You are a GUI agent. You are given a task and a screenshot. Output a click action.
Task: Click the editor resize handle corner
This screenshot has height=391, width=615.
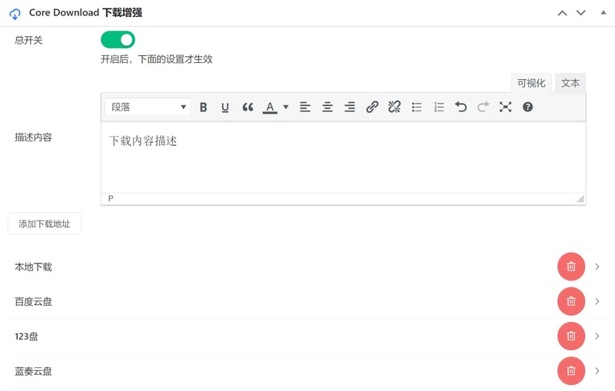[580, 199]
